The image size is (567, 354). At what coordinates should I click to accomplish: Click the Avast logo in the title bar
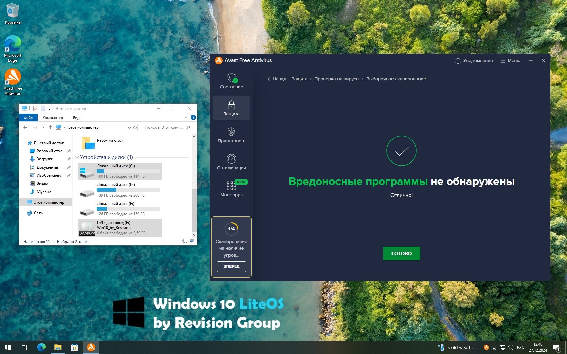[219, 60]
